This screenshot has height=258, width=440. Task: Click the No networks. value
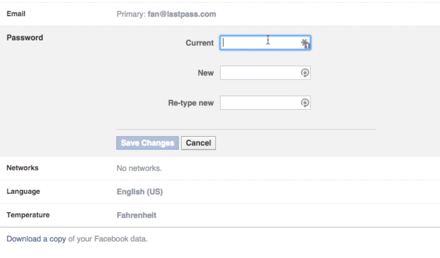point(139,168)
